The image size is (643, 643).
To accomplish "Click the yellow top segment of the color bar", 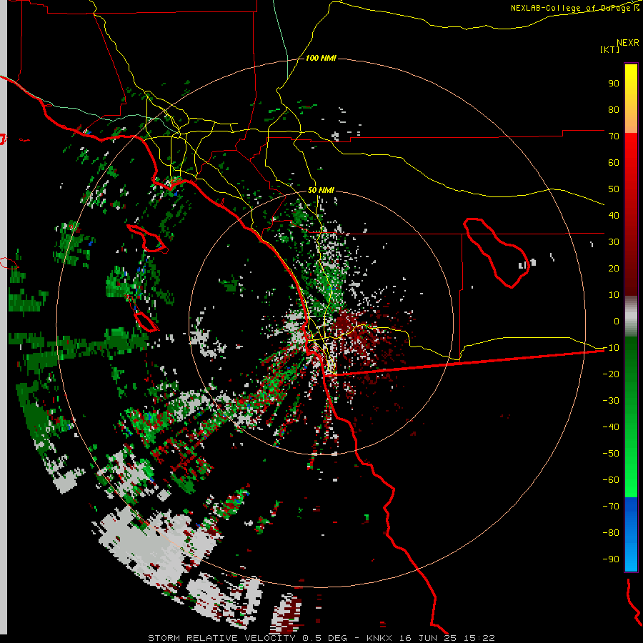I will 631,82.
